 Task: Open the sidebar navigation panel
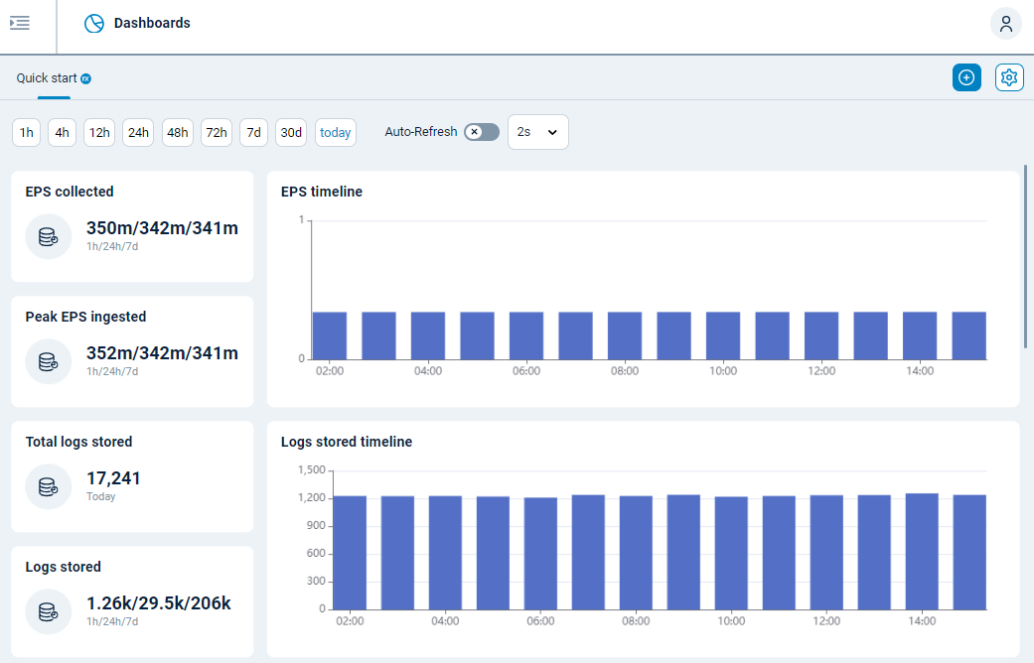[x=19, y=23]
